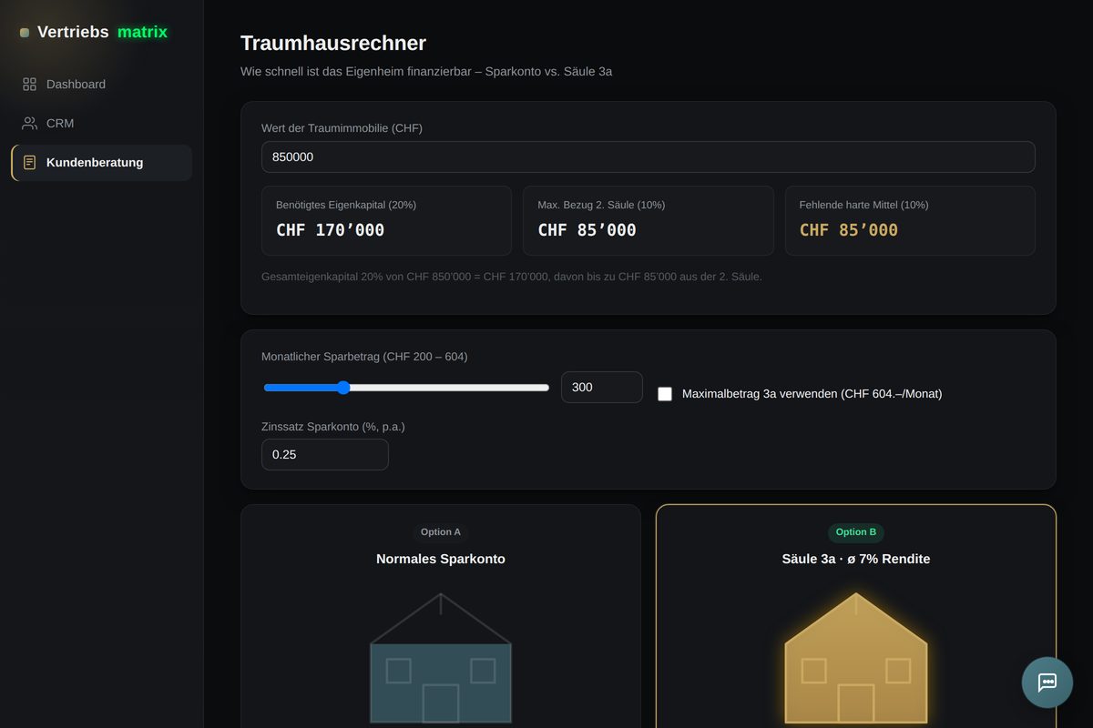1093x728 pixels.
Task: Click the Option A badge
Action: coord(441,532)
